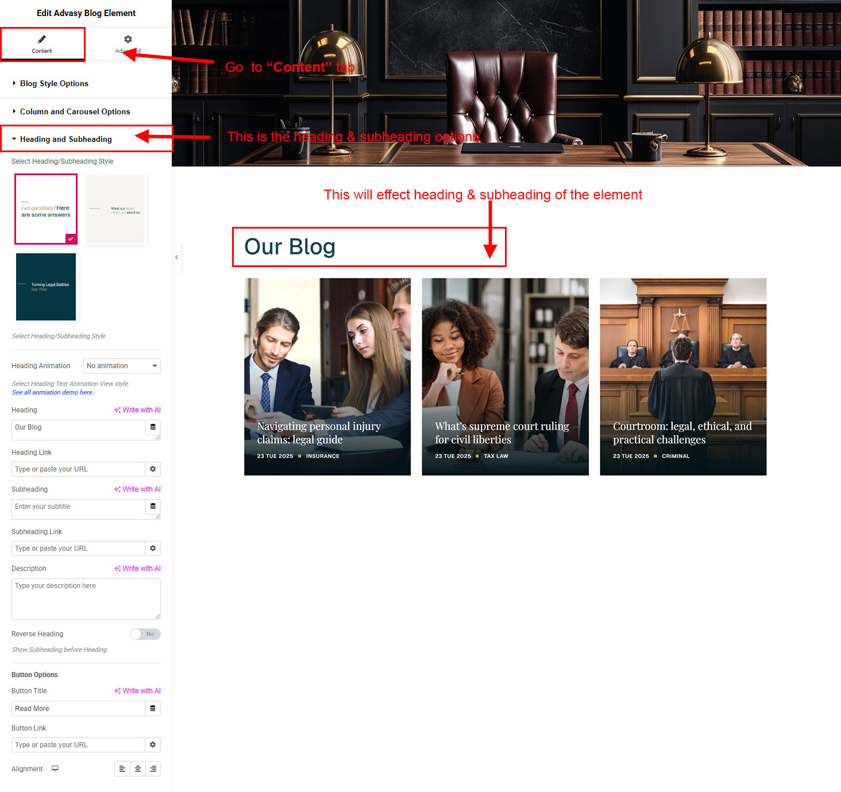Set alignment to left
The height and width of the screenshot is (792, 841).
point(122,769)
